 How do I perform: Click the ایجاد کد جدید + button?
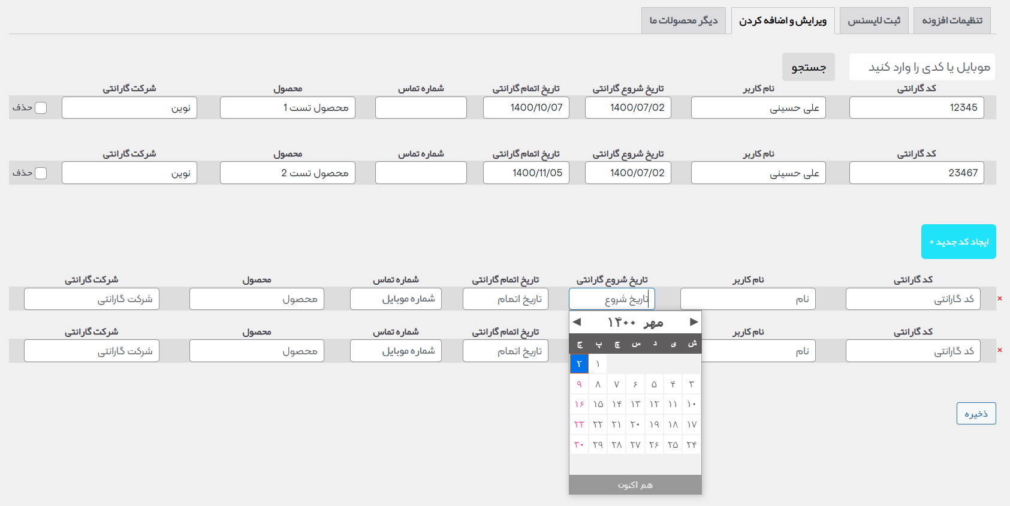tap(958, 242)
